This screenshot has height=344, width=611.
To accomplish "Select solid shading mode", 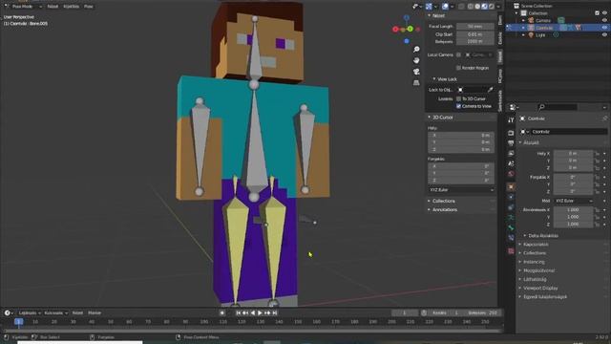I will click(x=477, y=7).
